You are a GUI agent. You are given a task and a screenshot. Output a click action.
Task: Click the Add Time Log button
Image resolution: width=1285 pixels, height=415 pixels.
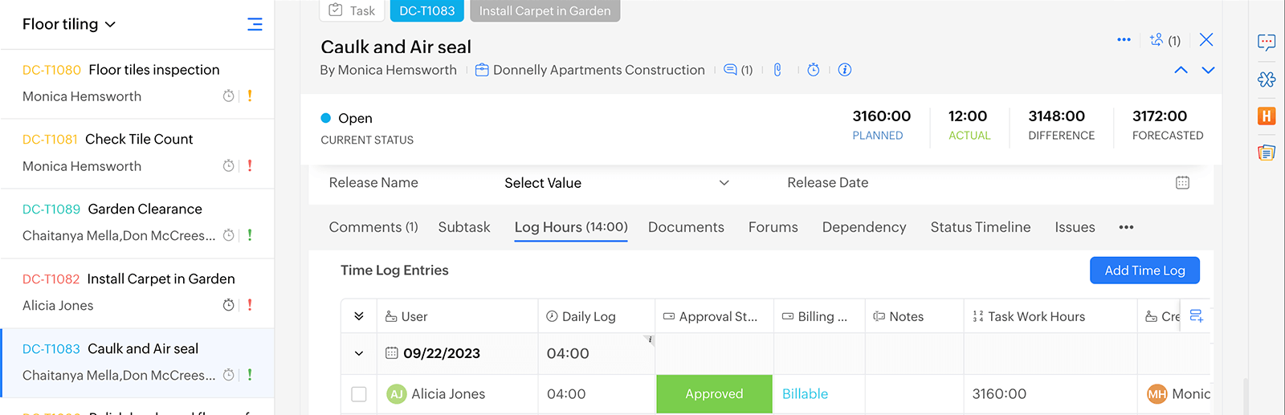pos(1144,271)
